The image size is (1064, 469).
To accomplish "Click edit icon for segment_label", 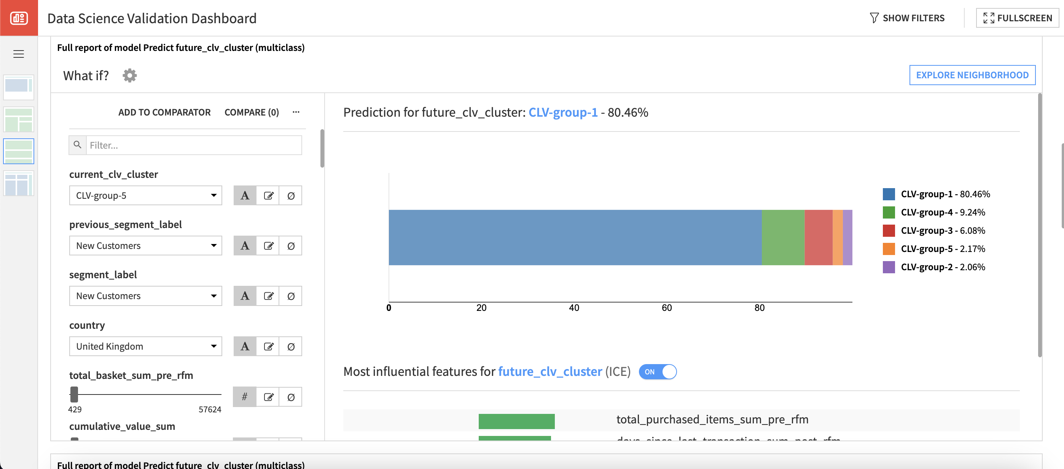I will click(x=268, y=296).
